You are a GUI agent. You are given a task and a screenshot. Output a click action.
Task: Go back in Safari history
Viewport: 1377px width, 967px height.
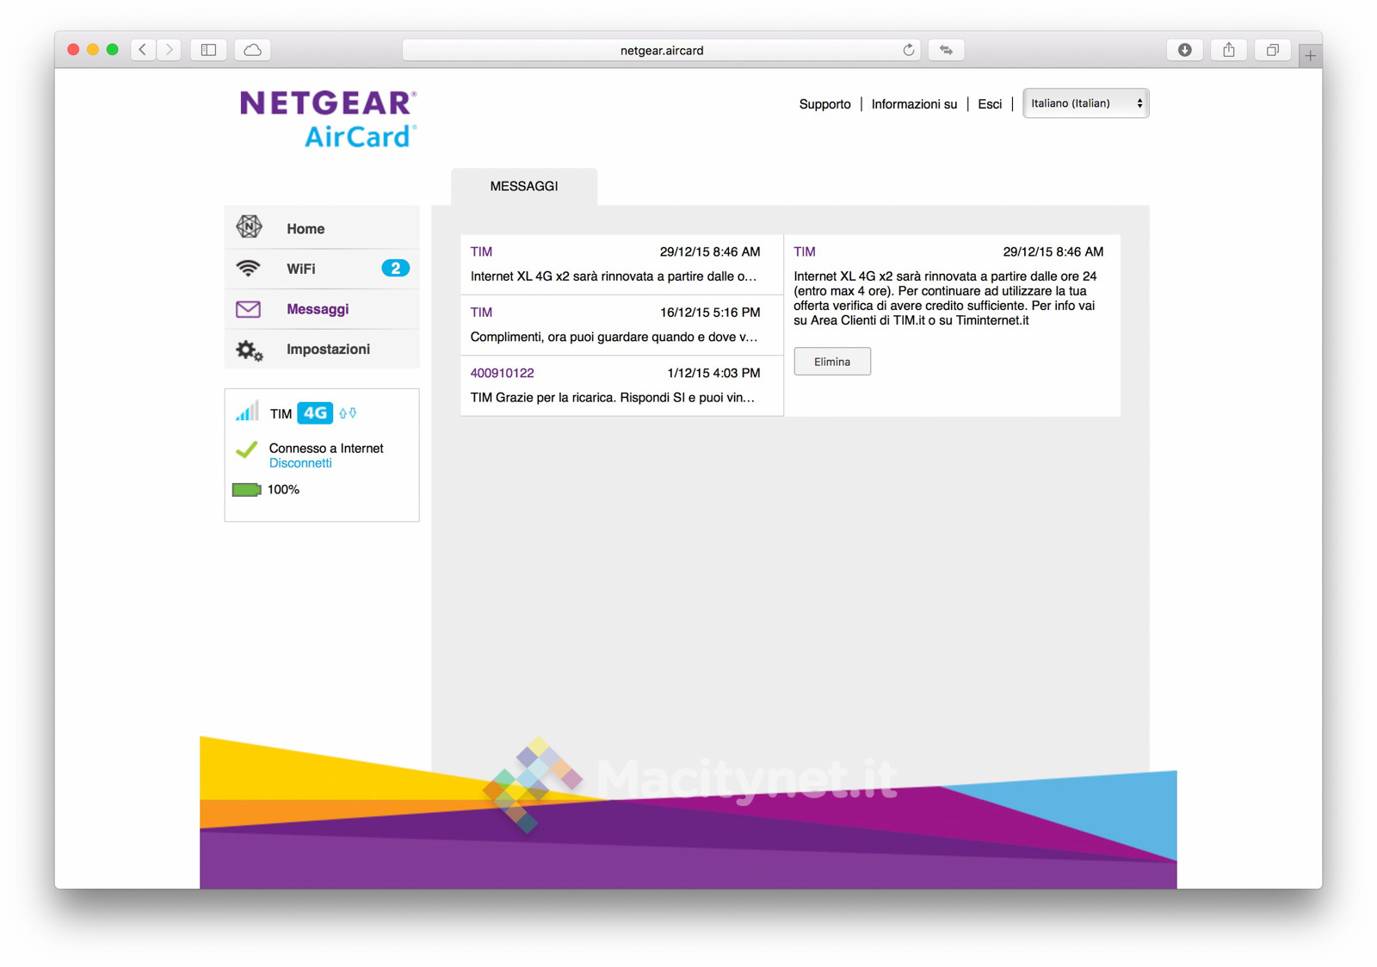pos(143,50)
